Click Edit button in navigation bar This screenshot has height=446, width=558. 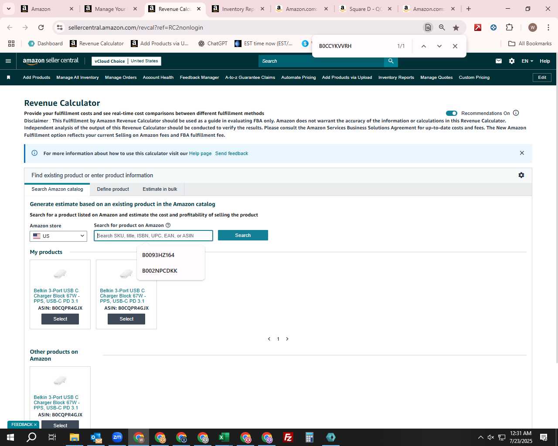(x=542, y=78)
